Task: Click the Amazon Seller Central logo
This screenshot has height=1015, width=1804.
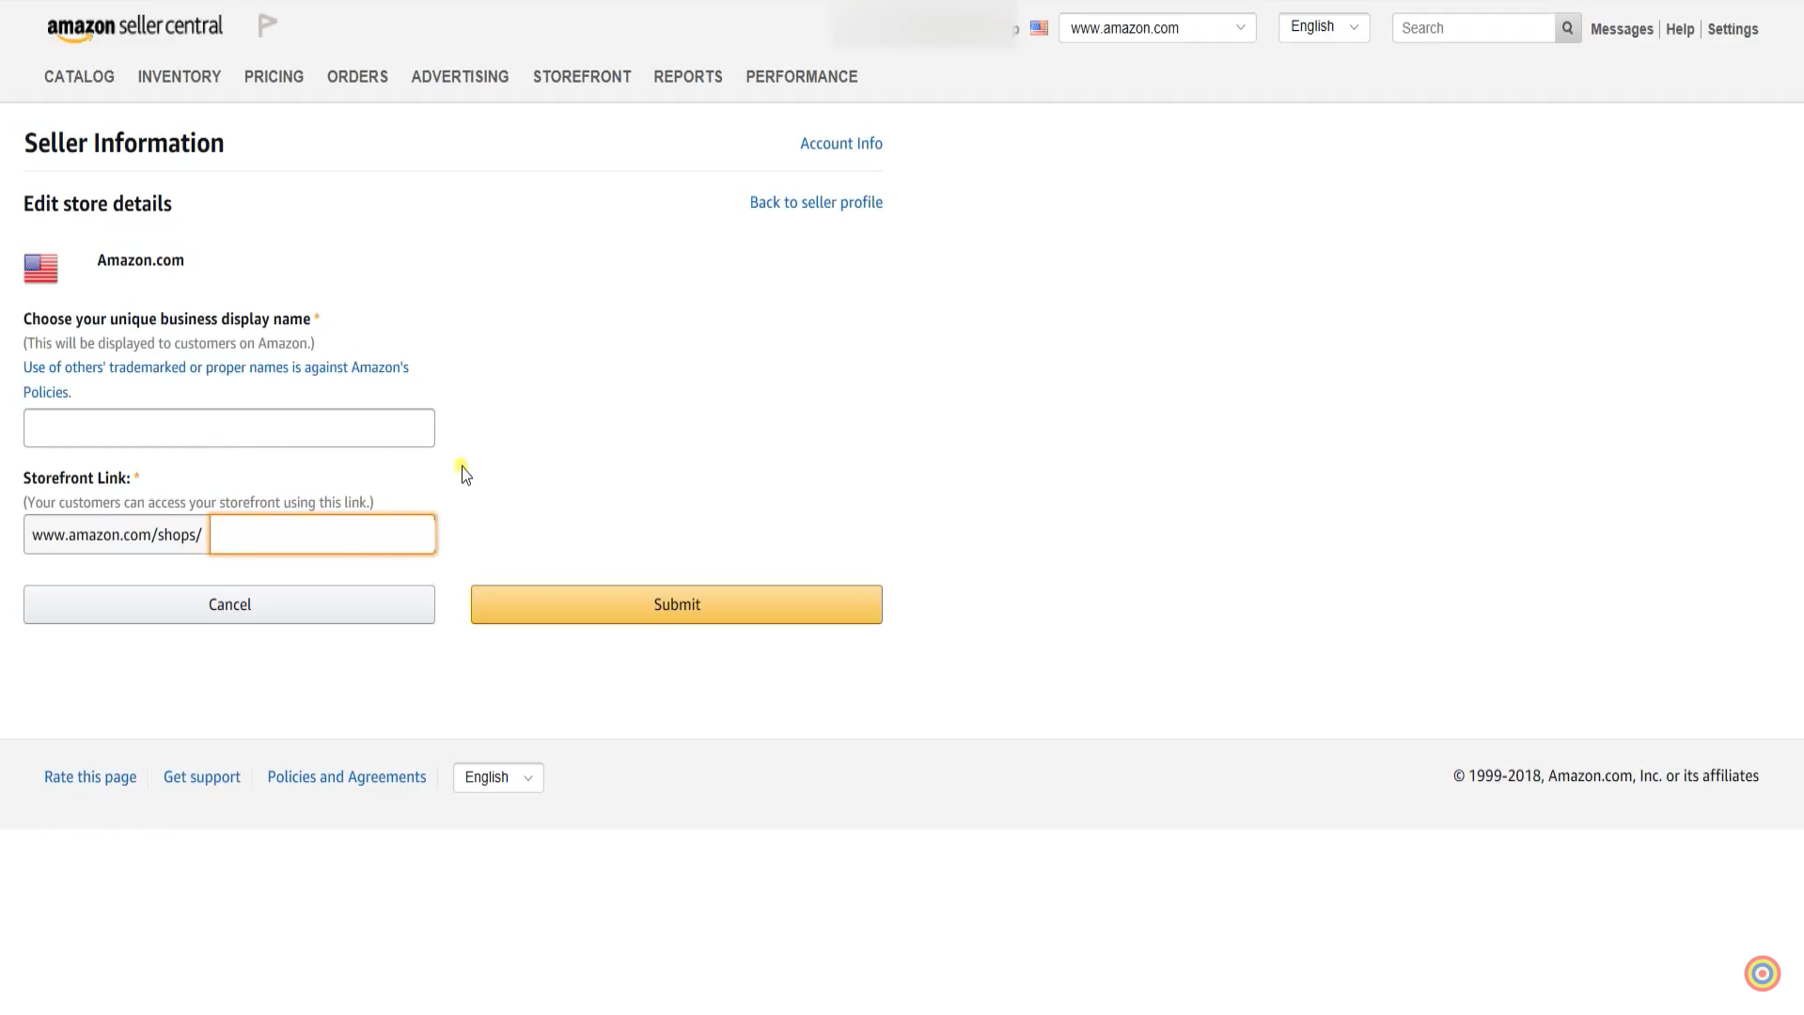Action: coord(134,28)
